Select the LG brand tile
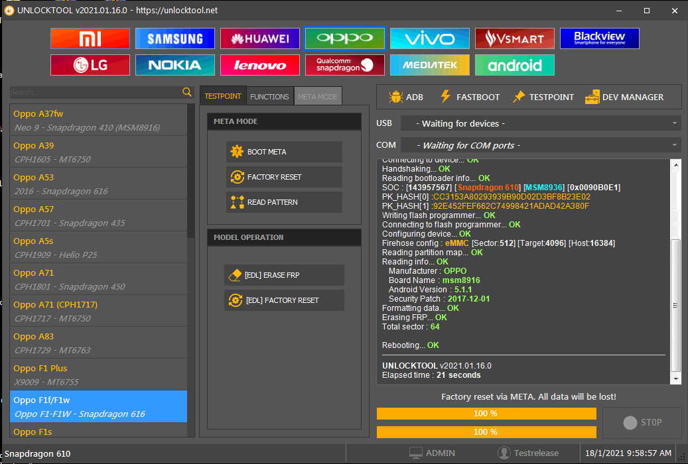The image size is (688, 464). 90,65
